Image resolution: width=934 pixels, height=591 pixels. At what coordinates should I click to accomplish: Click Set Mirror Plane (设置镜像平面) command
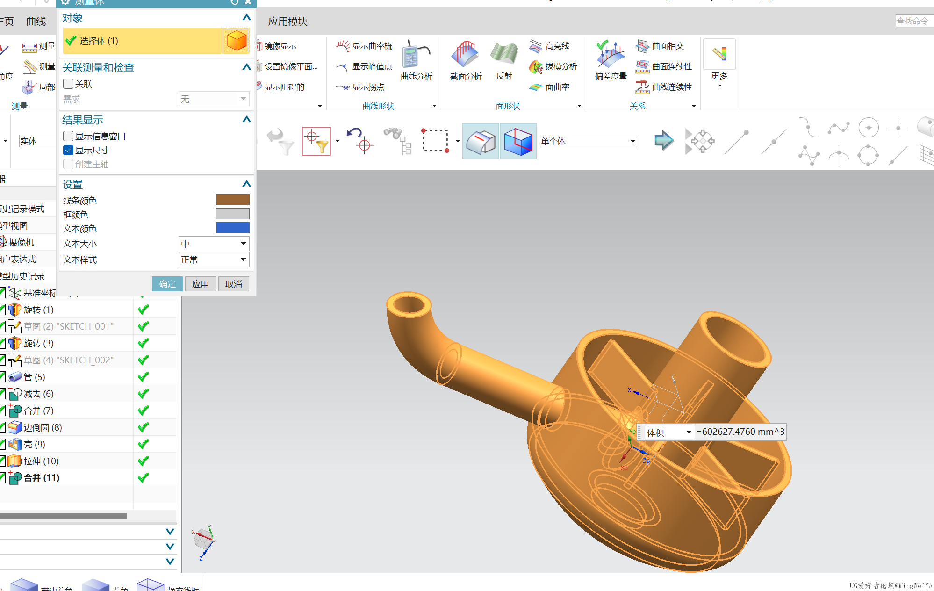(287, 66)
